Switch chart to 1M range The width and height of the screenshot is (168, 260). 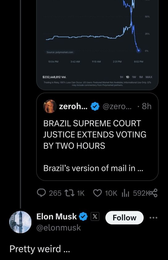tap(141, 77)
